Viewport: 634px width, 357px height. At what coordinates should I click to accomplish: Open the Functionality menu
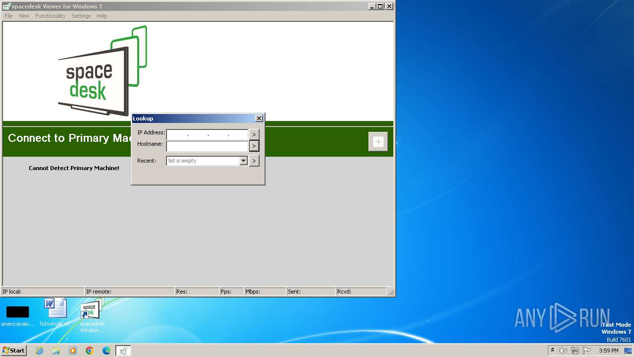(50, 16)
